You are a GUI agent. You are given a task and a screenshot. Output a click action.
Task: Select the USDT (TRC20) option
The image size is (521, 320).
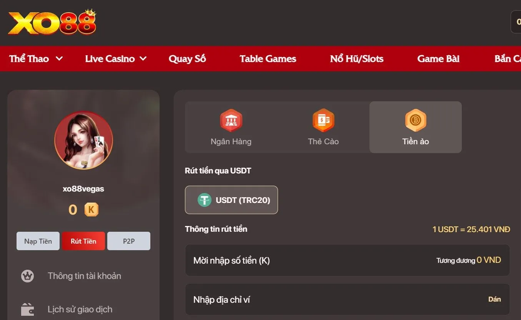point(231,200)
